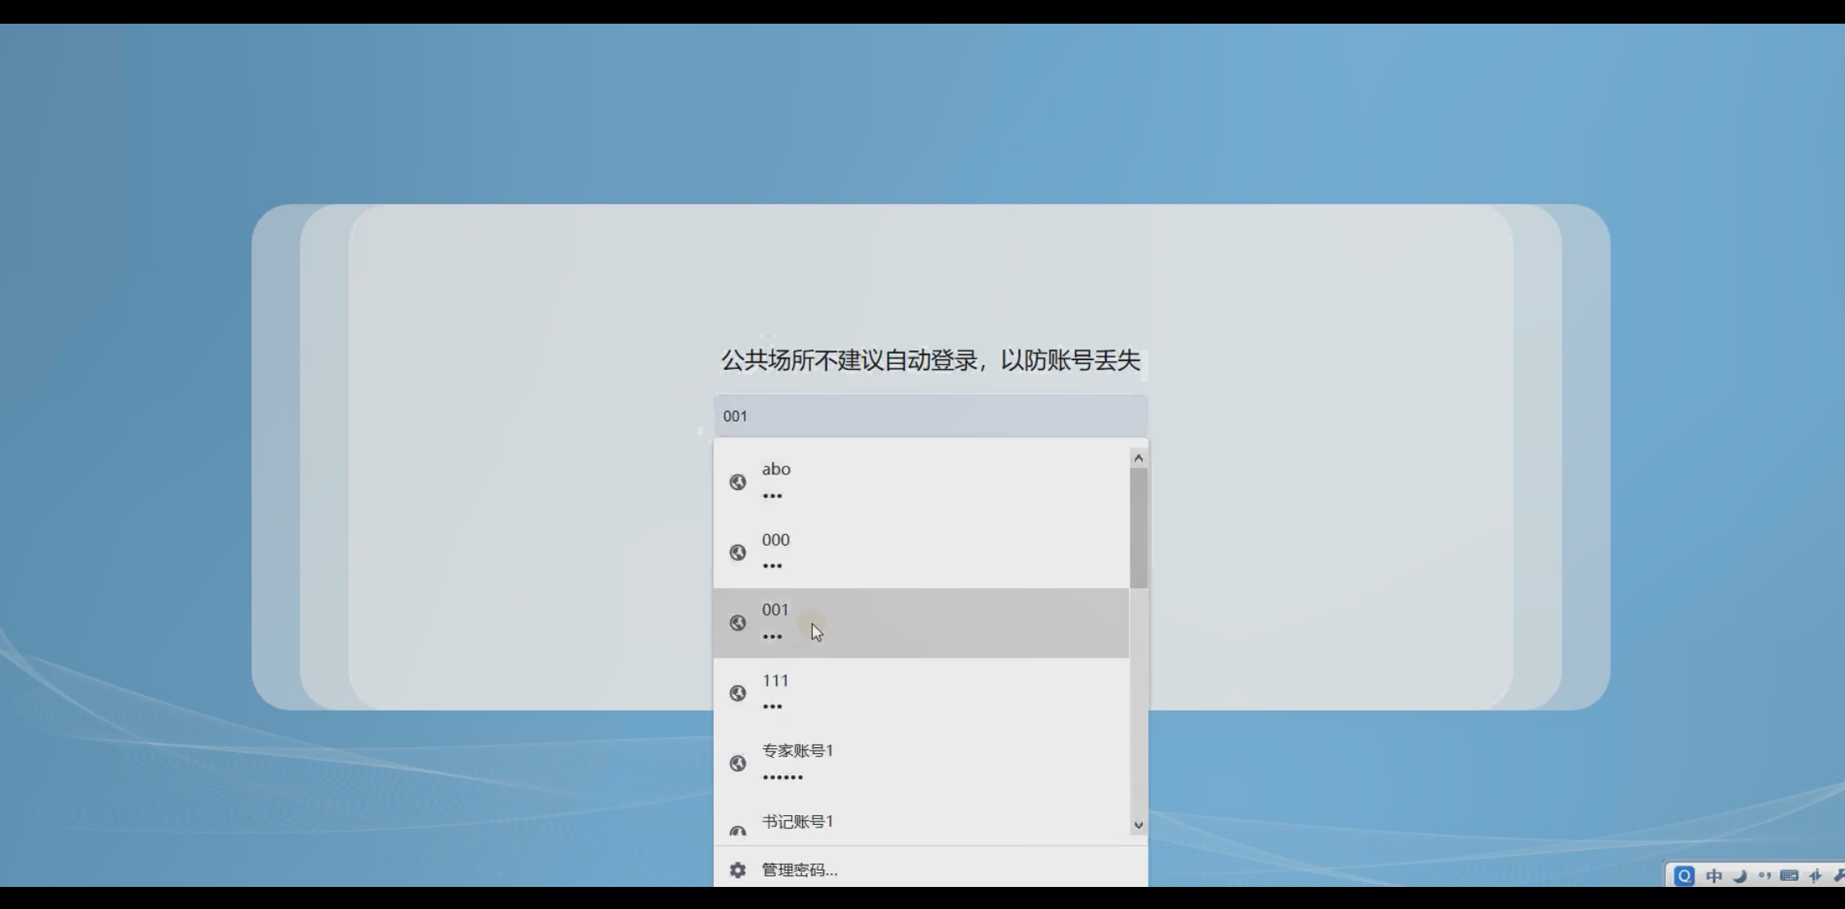1845x909 pixels.
Task: Click the globe icon beside 专家账号1
Action: (738, 763)
